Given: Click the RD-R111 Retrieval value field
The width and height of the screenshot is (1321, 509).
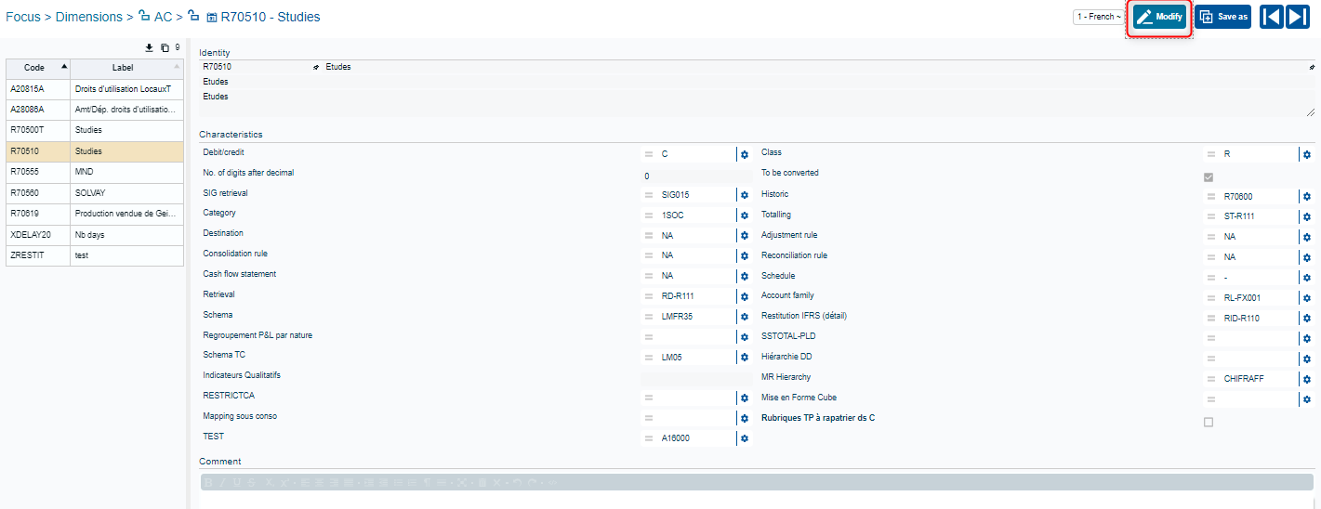Looking at the screenshot, I should click(695, 296).
